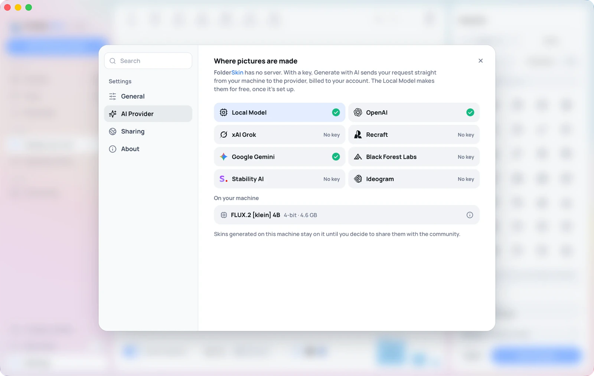Open the General settings section
Image resolution: width=594 pixels, height=376 pixels.
148,96
